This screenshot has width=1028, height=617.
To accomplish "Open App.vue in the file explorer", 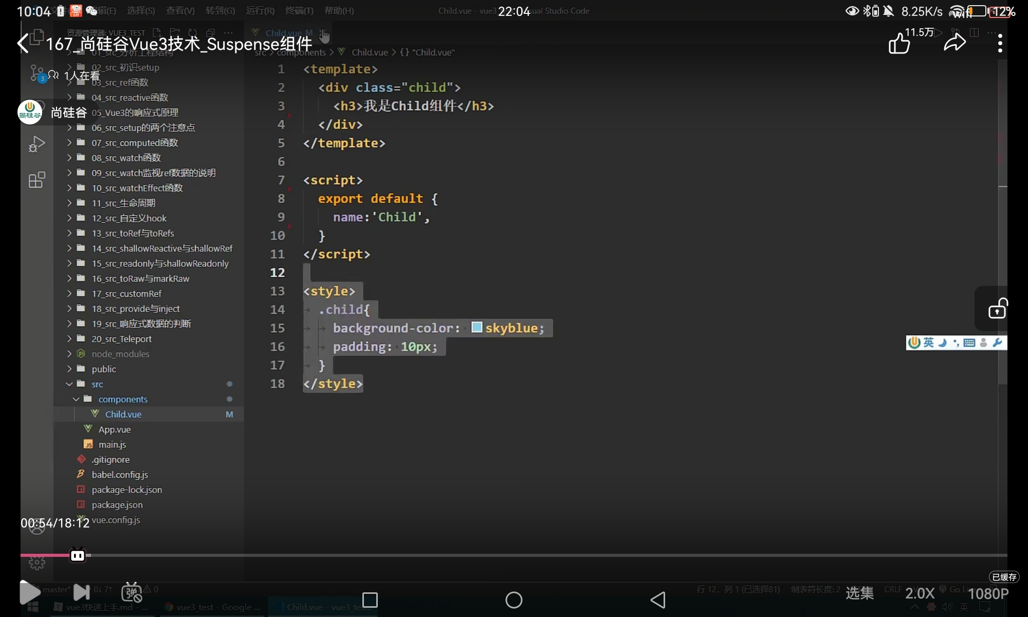I will pyautogui.click(x=114, y=429).
